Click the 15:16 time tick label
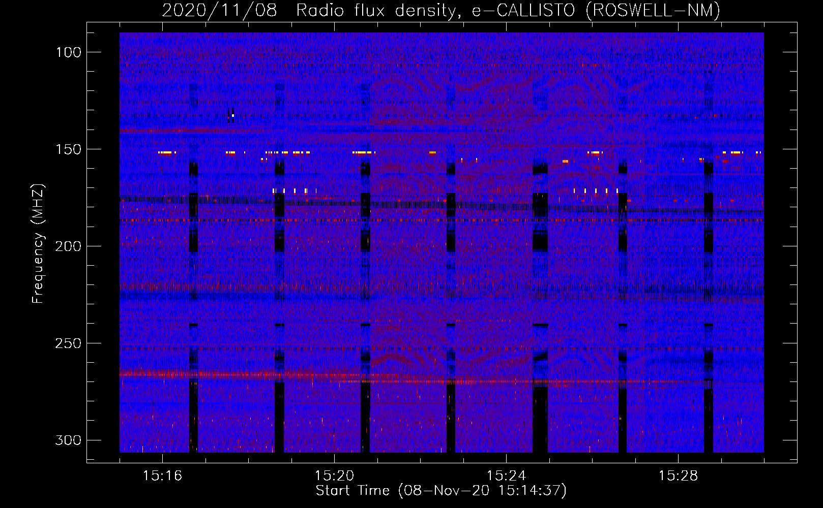 [162, 476]
